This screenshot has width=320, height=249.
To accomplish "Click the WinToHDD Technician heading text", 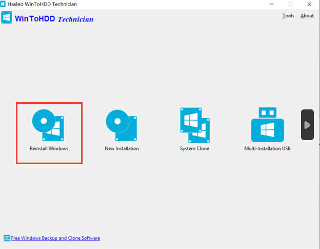I will [54, 19].
